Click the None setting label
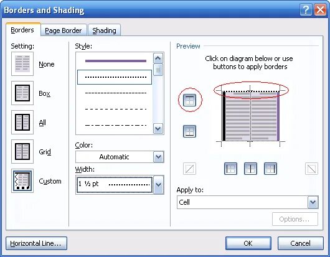Screen dimensions: 330x257 click(x=47, y=64)
